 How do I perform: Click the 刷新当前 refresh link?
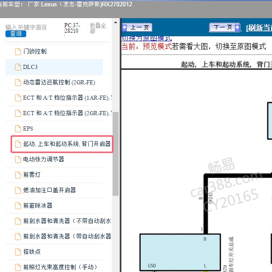[x=259, y=28]
